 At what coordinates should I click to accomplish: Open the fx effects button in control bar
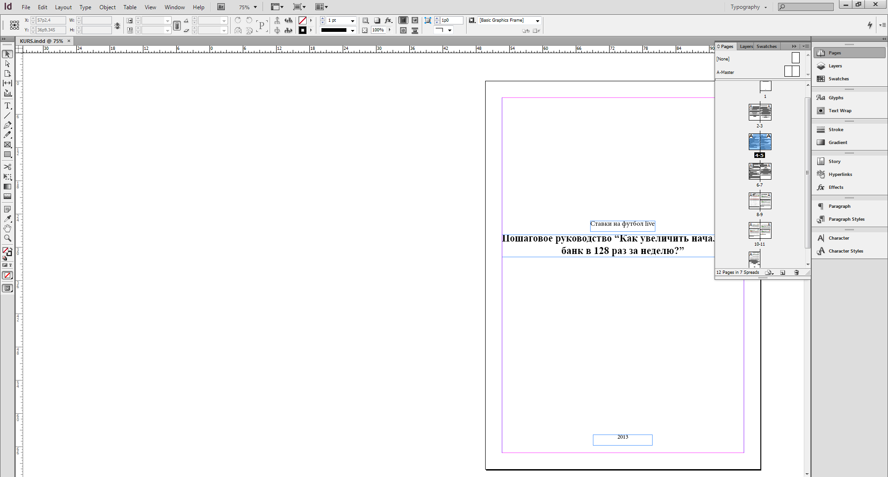point(388,20)
